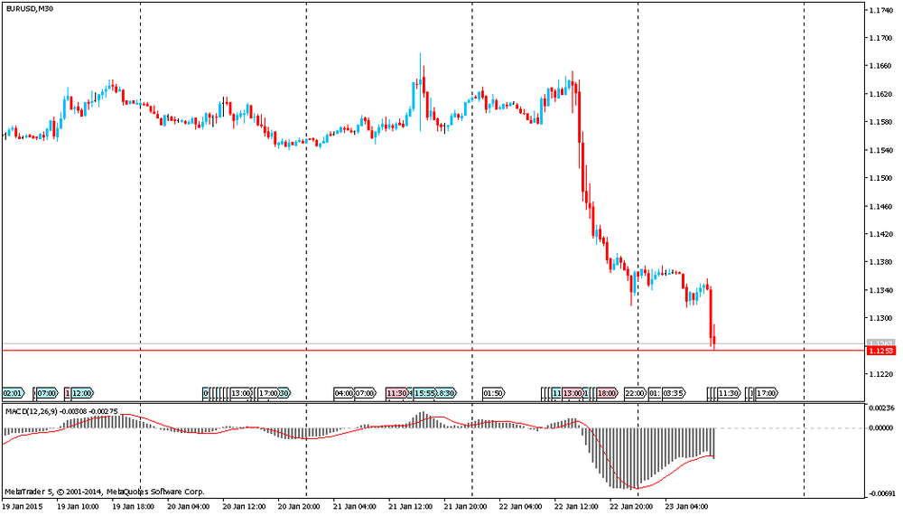
Task: Select the pink 13:00 event marker
Action: pyautogui.click(x=573, y=393)
